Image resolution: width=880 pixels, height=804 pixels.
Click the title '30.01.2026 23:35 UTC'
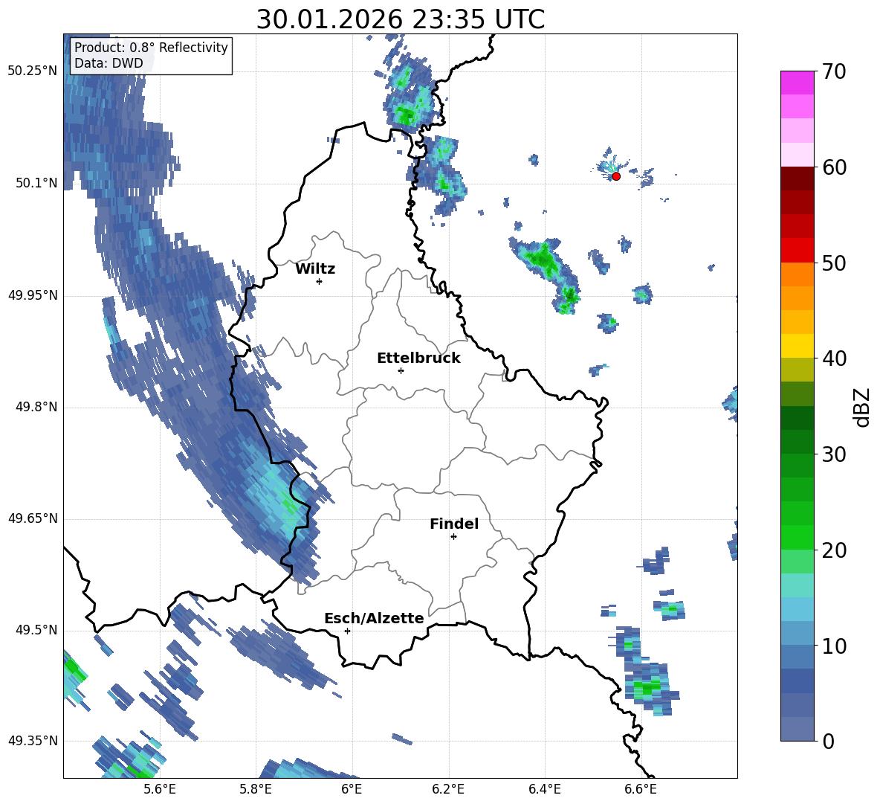(400, 19)
